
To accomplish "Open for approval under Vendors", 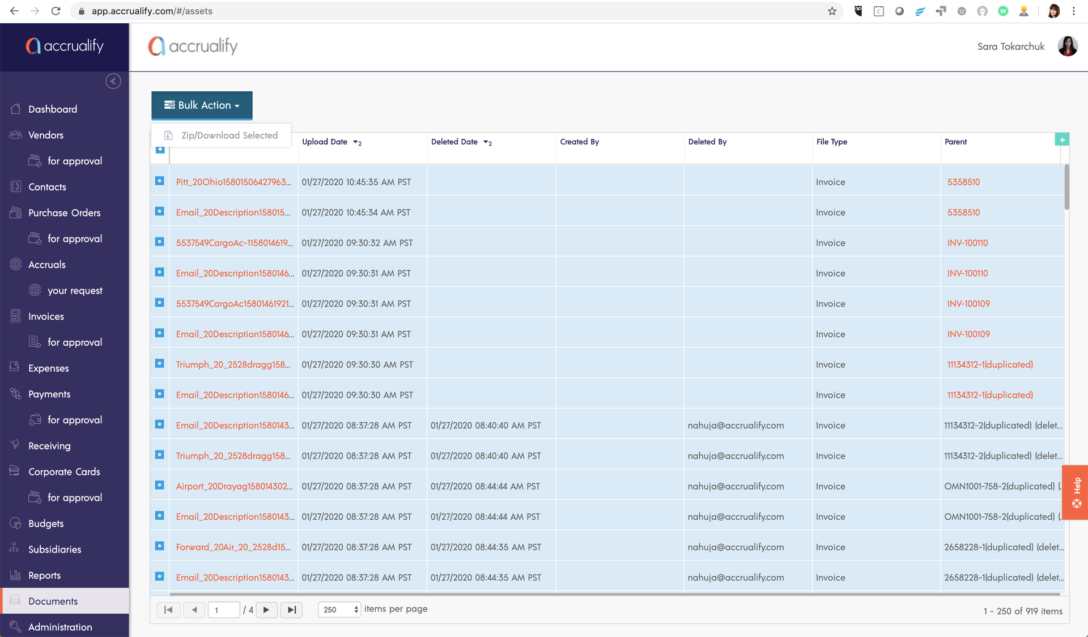I will 75,161.
